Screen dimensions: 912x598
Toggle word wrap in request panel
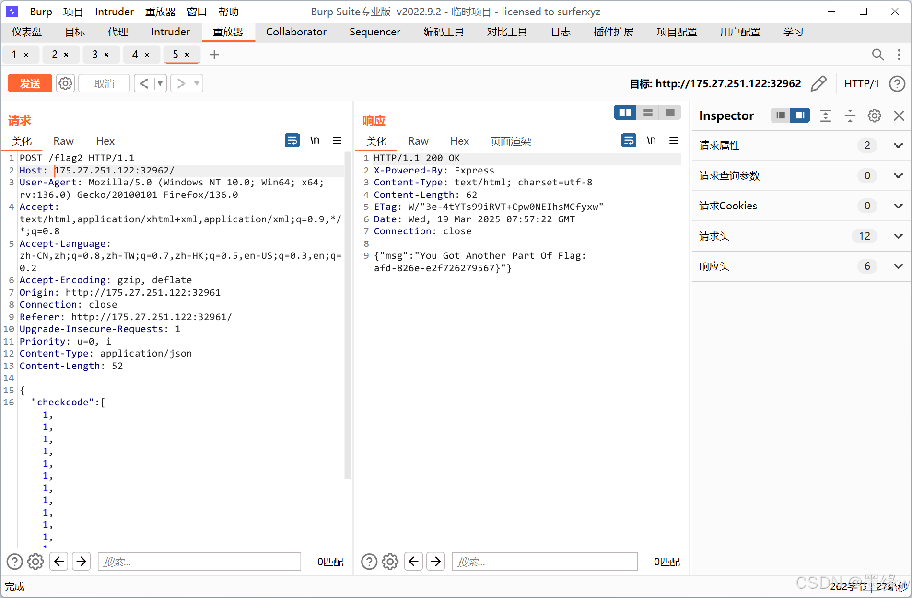coord(292,140)
